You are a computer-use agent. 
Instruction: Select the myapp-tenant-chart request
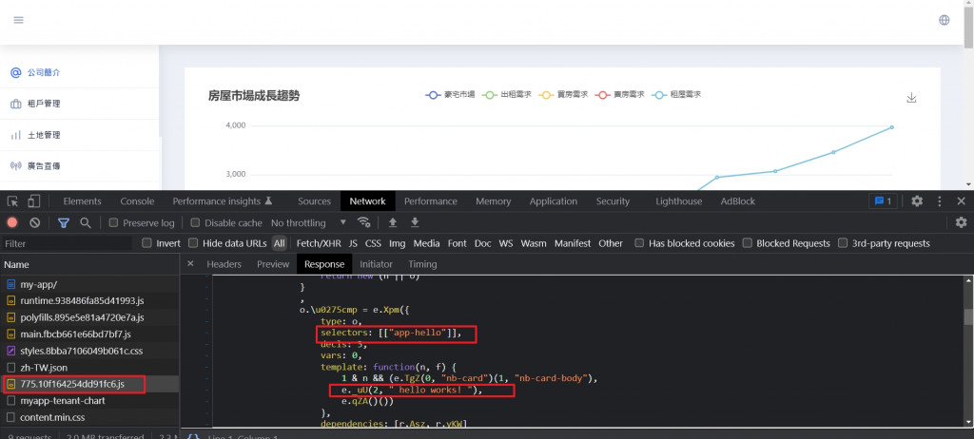[90, 401]
